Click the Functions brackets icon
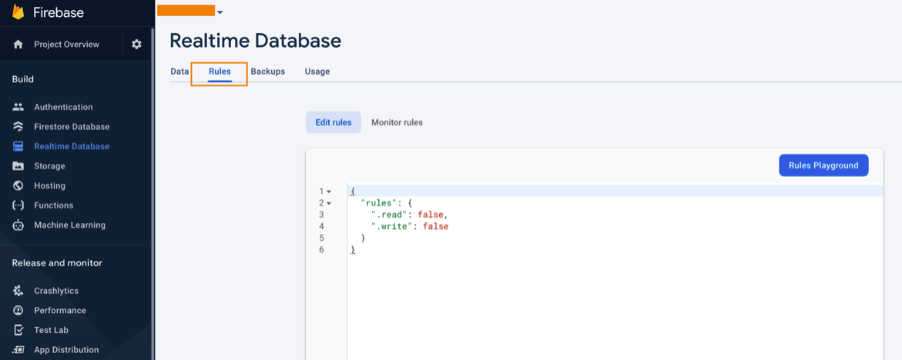 [x=18, y=205]
